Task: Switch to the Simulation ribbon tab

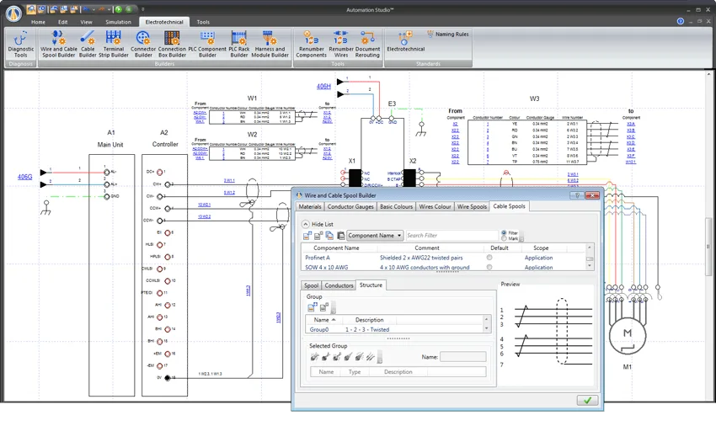Action: point(118,22)
